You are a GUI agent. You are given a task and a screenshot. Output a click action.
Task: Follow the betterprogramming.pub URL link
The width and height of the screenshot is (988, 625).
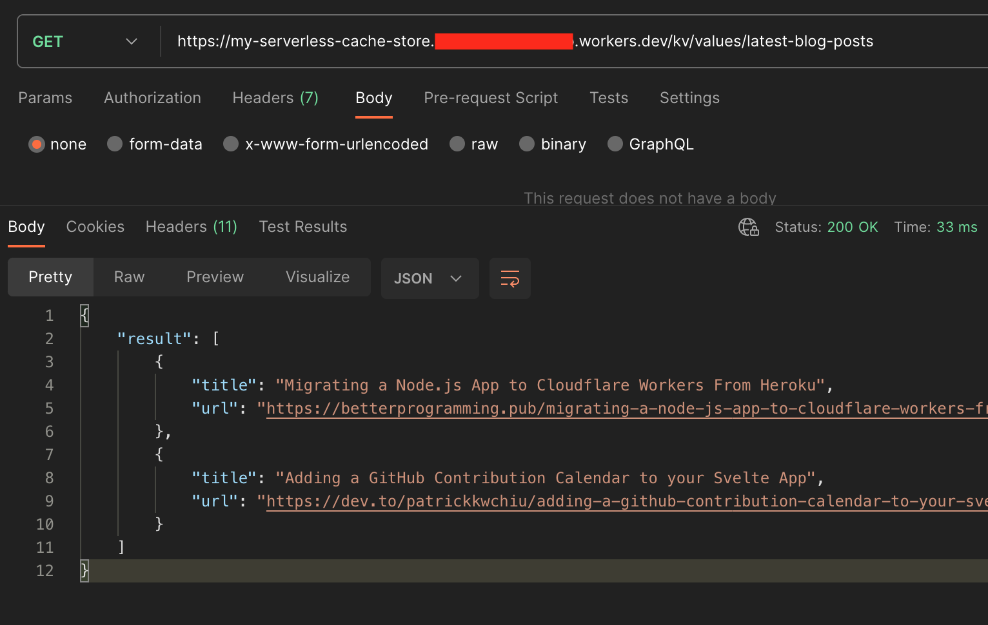click(627, 409)
